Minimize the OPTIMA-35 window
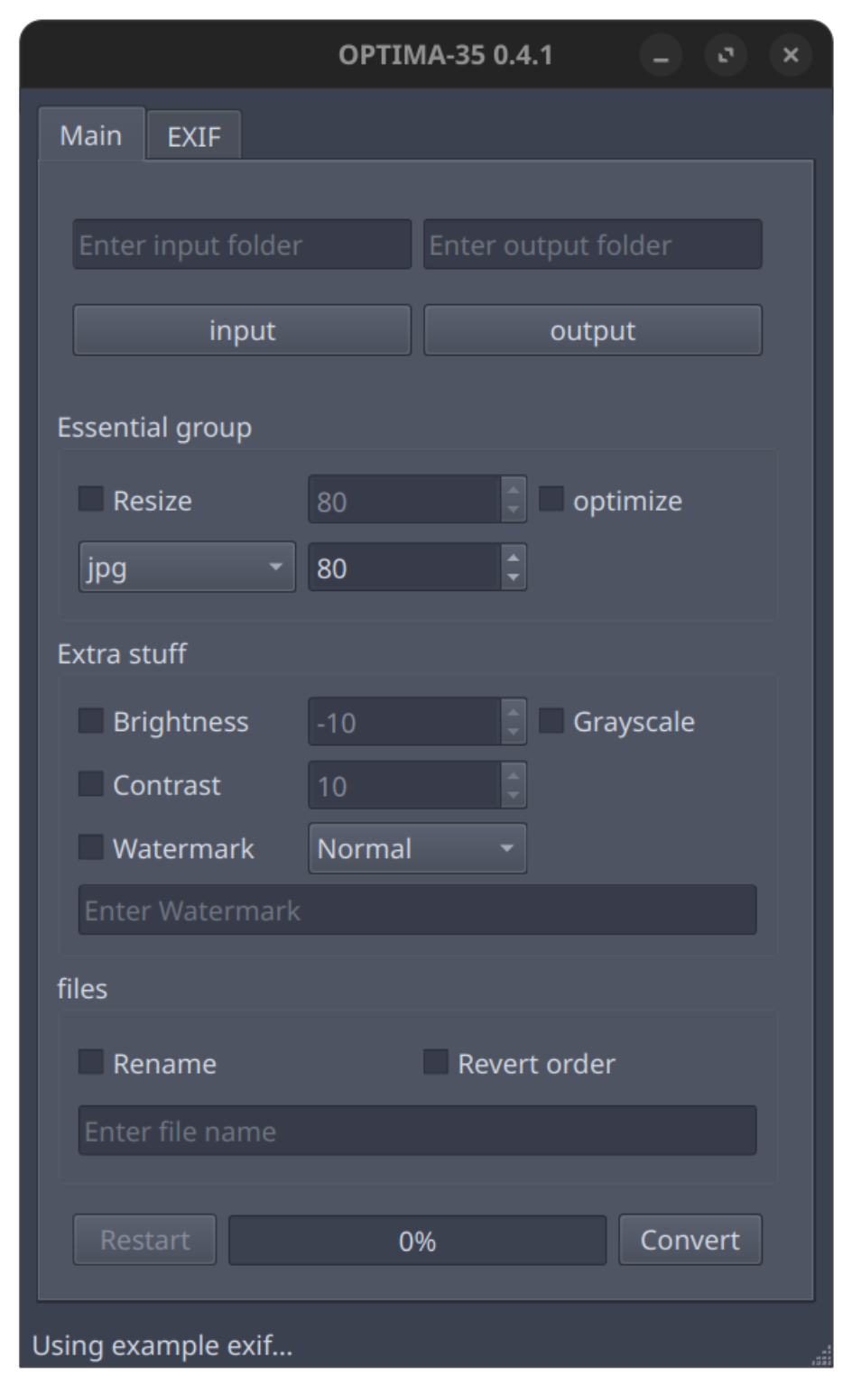Image resolution: width=852 pixels, height=1386 pixels. tap(661, 56)
